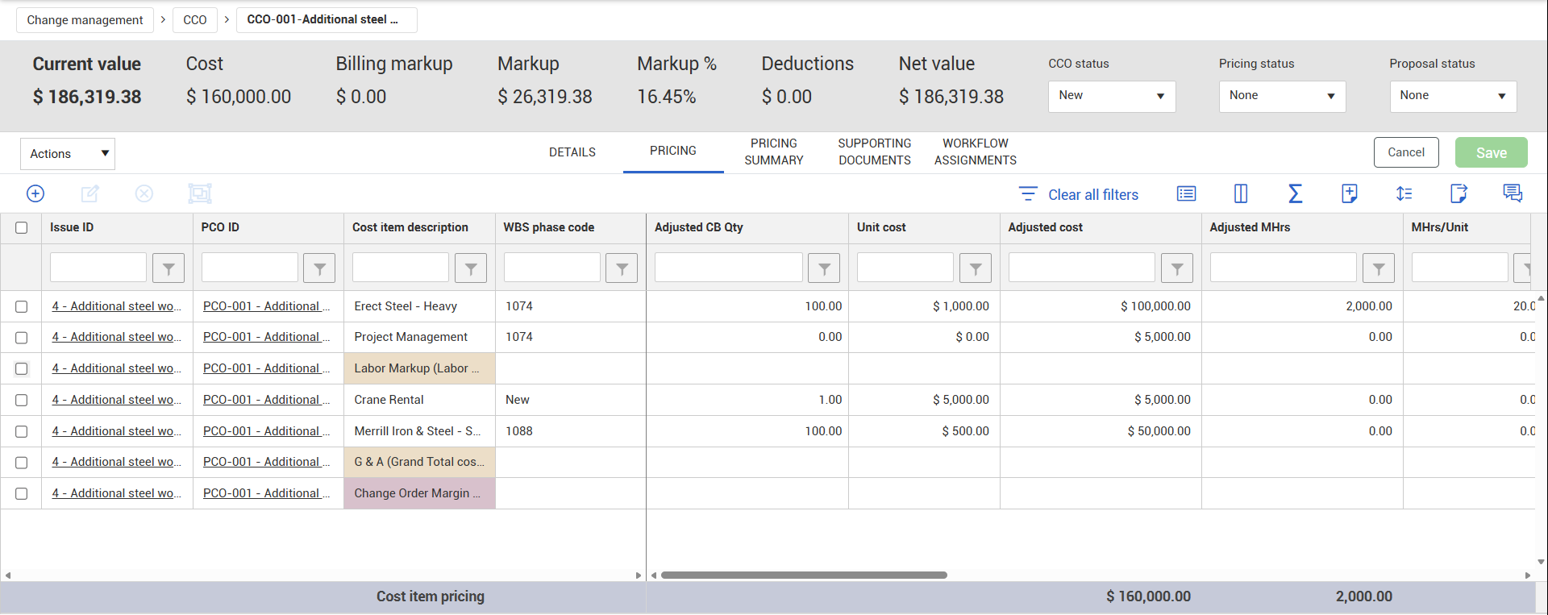Check the Erect Steel - Heavy row checkbox

pos(22,307)
